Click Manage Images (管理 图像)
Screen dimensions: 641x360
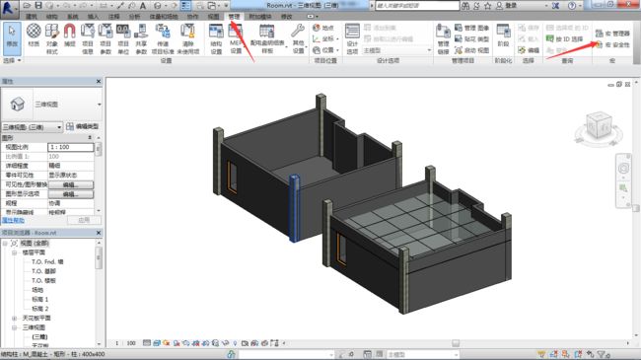click(471, 28)
